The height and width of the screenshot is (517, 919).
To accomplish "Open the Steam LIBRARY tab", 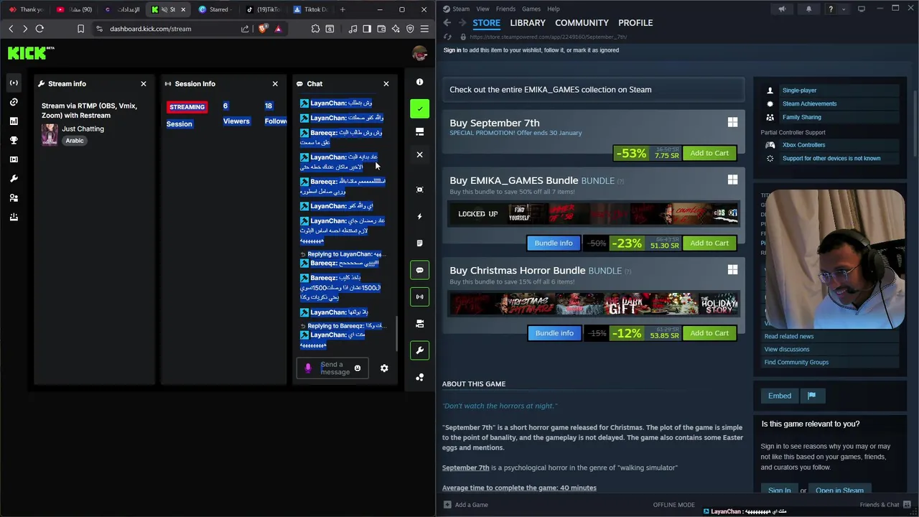I will click(528, 23).
